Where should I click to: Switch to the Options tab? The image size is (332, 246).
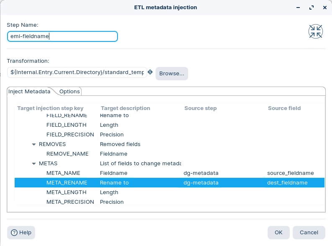69,91
